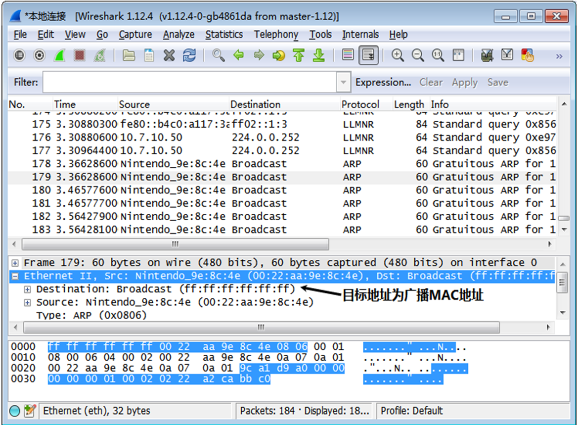
Task: Open the Telephony menu
Action: click(276, 34)
